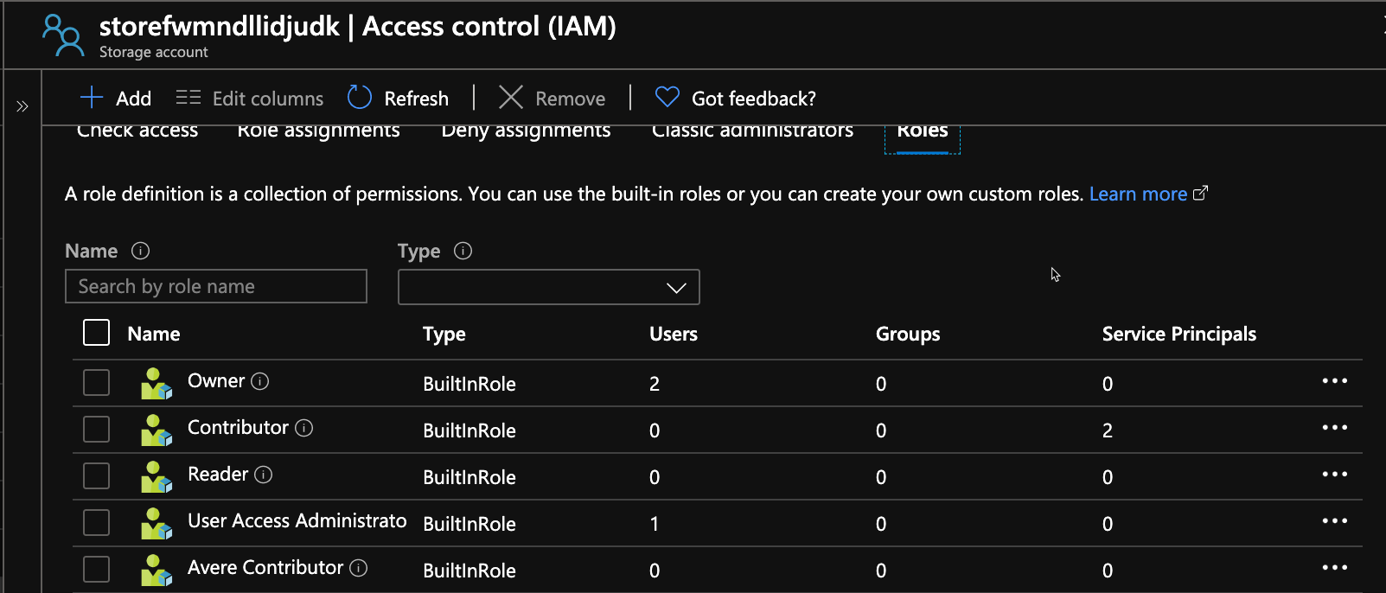Click the Search by role name field
The height and width of the screenshot is (593, 1386).
point(216,286)
